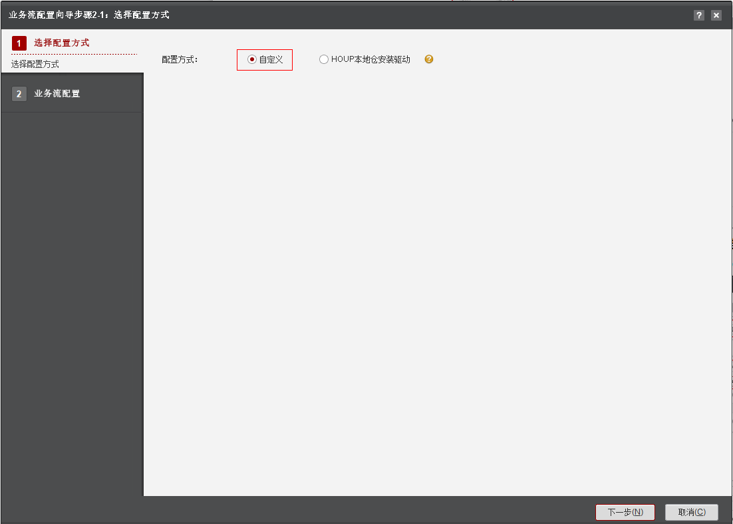Click the yellow help icon beside HOUP option
The image size is (733, 524).
coord(428,59)
